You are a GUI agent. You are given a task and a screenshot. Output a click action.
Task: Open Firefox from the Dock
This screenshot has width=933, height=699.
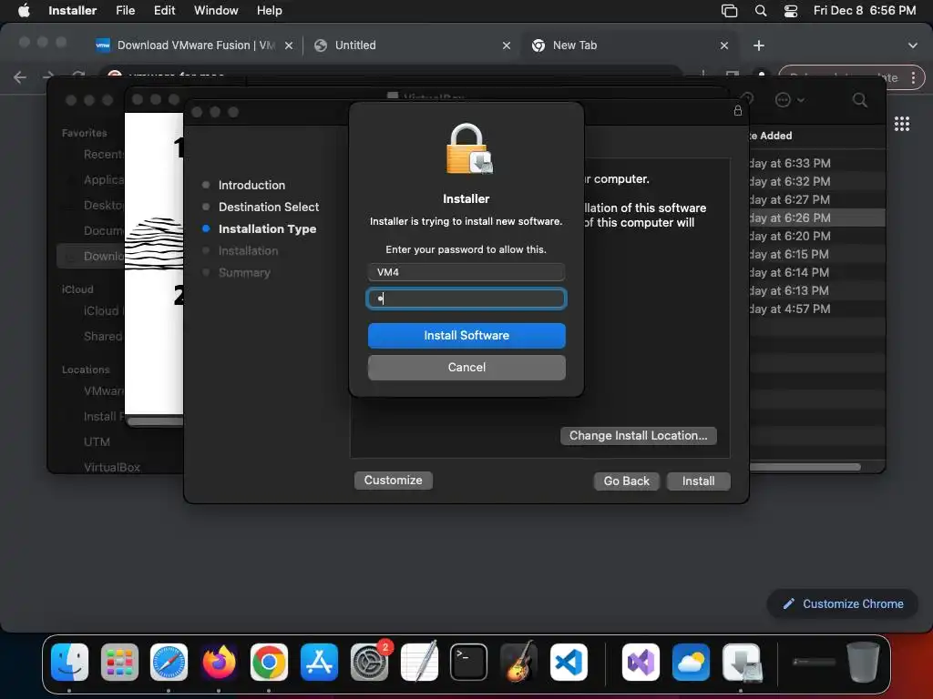[219, 663]
